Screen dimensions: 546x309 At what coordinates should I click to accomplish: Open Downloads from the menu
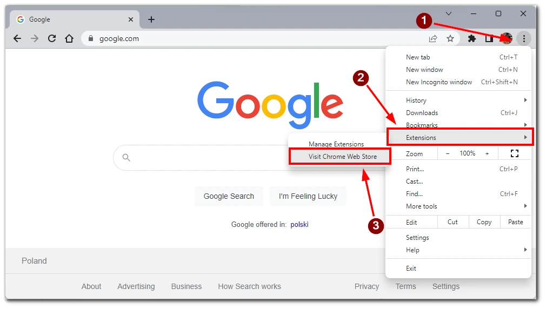pos(458,113)
